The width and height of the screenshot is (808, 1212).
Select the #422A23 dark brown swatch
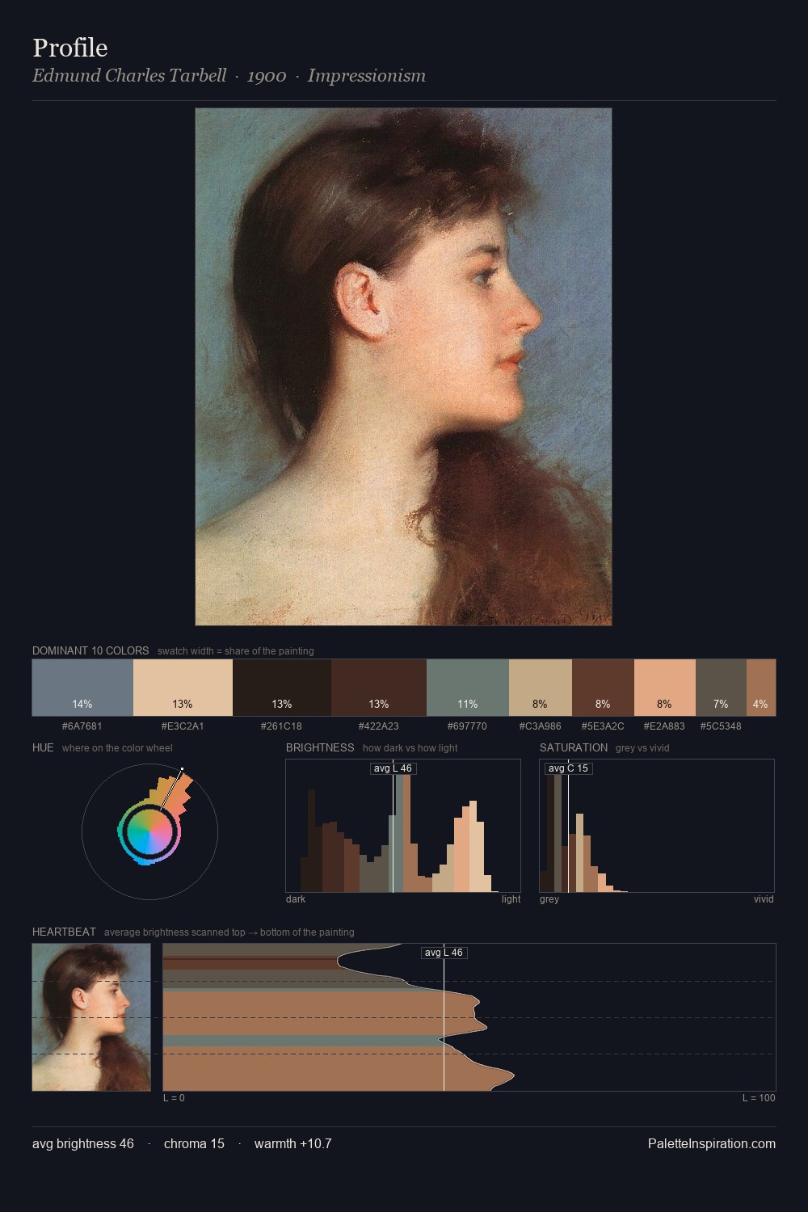[379, 688]
